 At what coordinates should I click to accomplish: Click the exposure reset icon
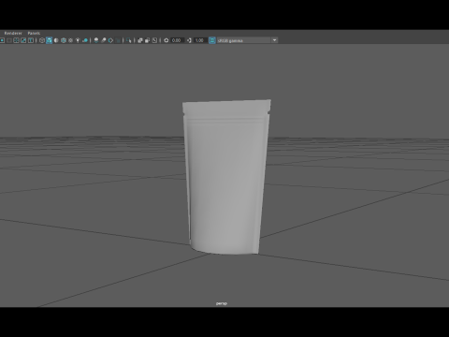click(167, 40)
